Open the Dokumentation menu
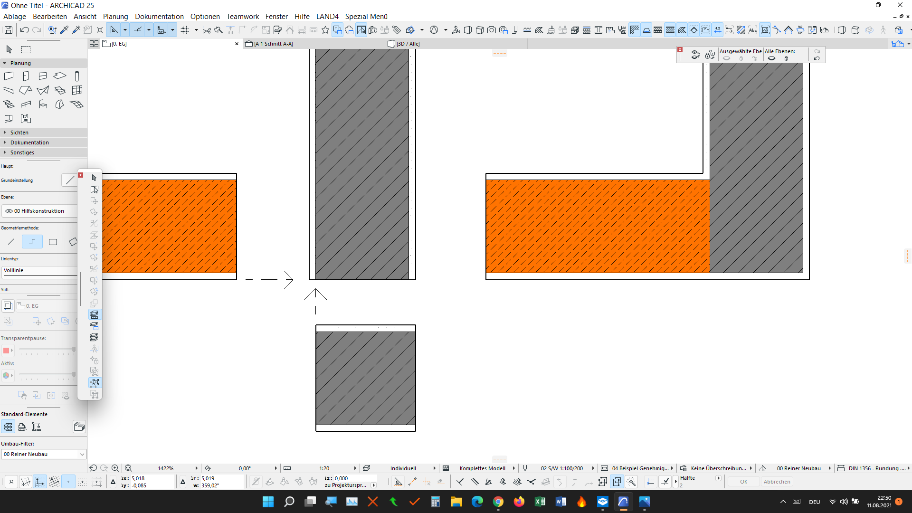Screen dimensions: 912x513 tap(159, 16)
